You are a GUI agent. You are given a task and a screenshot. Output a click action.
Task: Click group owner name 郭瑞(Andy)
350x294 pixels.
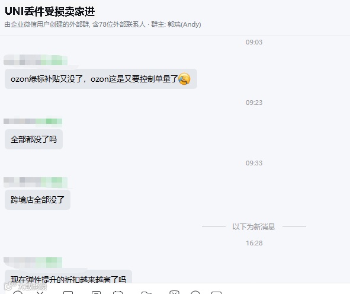point(184,24)
